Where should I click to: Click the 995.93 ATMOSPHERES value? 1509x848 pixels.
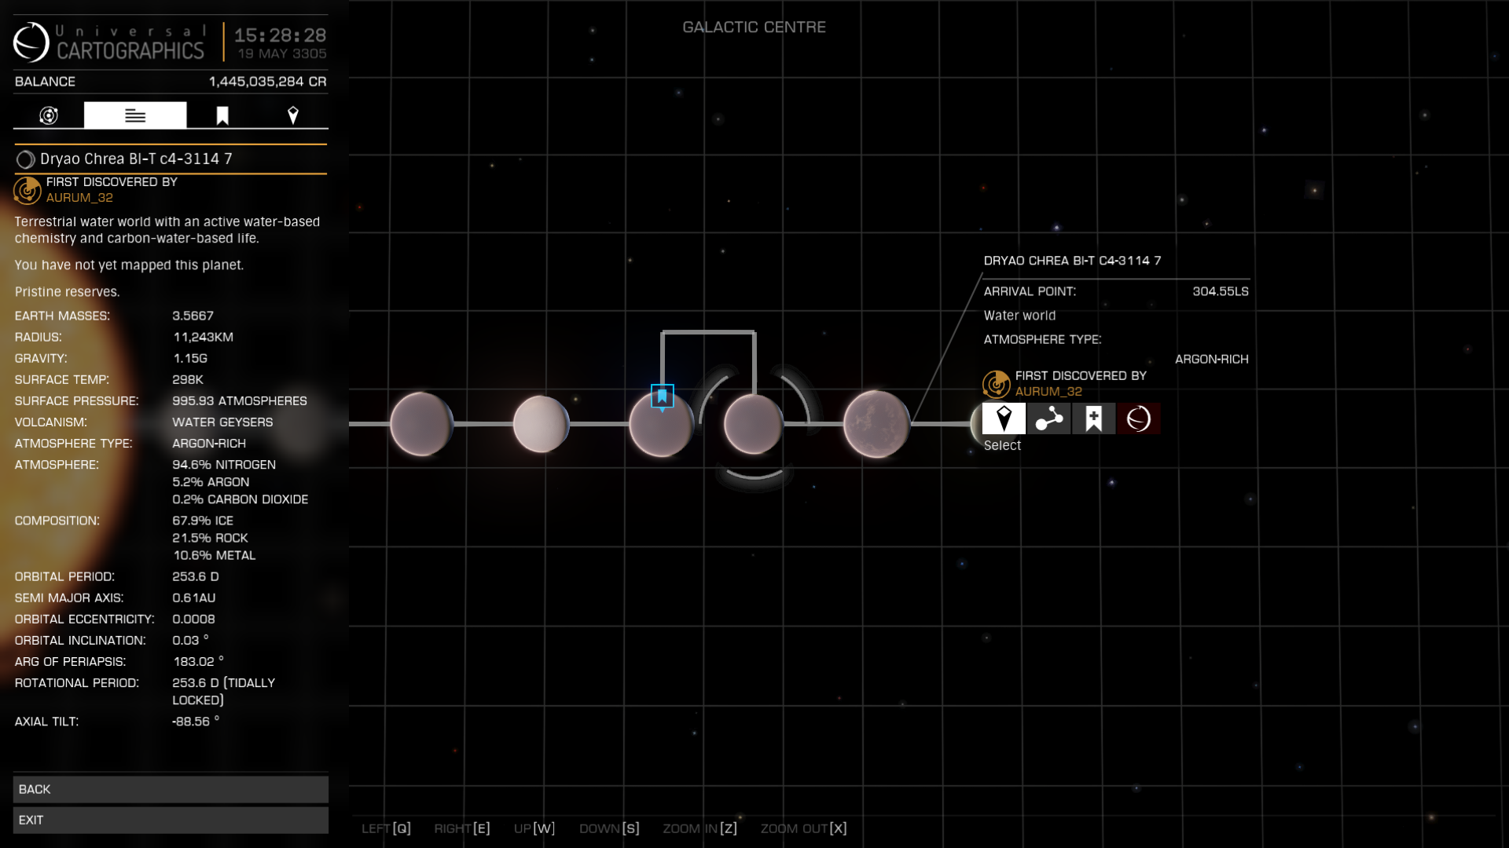click(x=240, y=400)
